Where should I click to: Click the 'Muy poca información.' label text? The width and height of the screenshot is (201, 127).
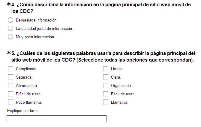pos(35,37)
